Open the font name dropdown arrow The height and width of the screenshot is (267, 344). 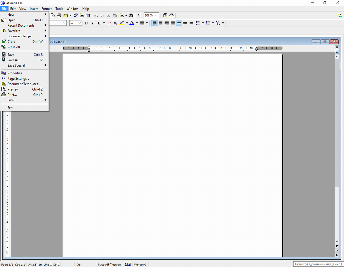coord(64,23)
